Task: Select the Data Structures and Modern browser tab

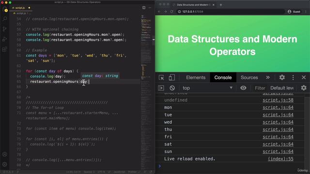Action: point(193,5)
